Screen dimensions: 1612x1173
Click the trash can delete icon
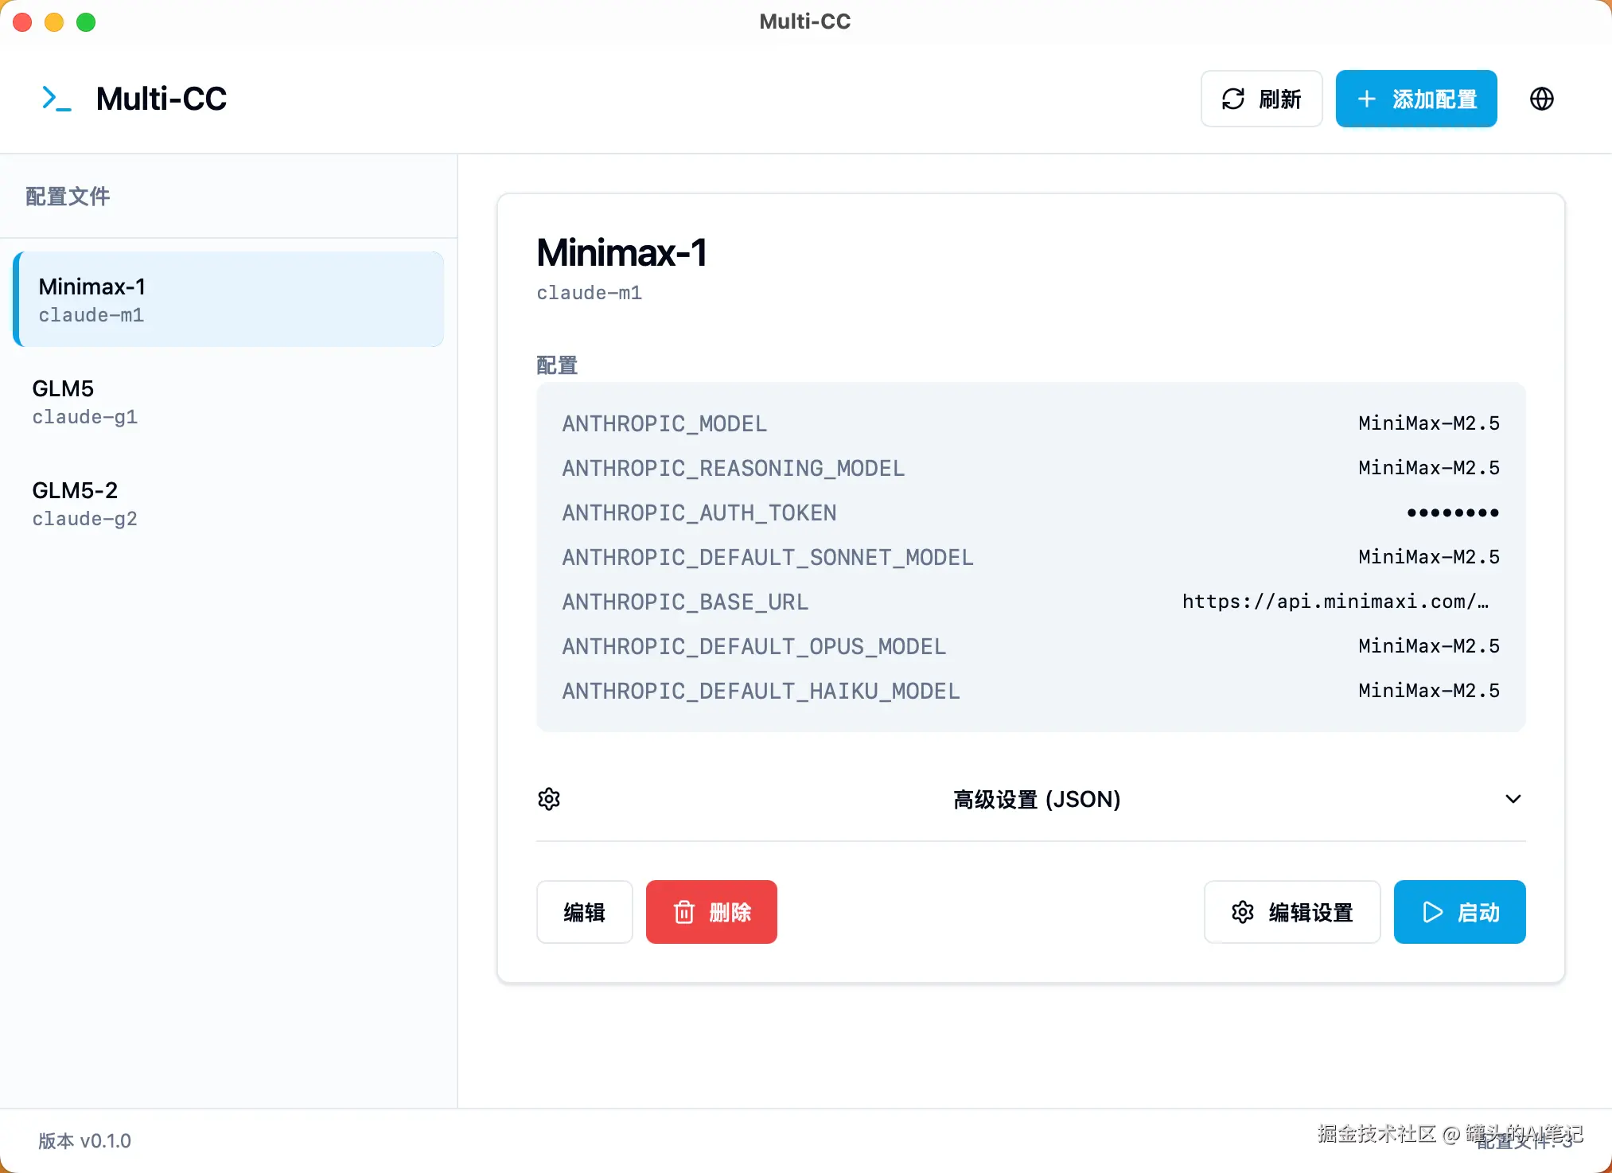pyautogui.click(x=684, y=912)
